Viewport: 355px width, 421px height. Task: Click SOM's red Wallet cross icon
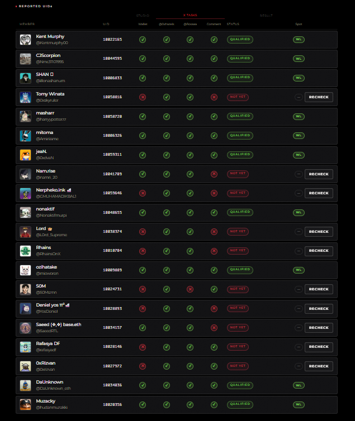pos(143,289)
